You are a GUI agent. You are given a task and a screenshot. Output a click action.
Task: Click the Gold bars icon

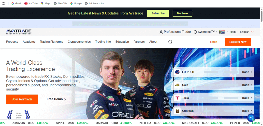click(177, 85)
